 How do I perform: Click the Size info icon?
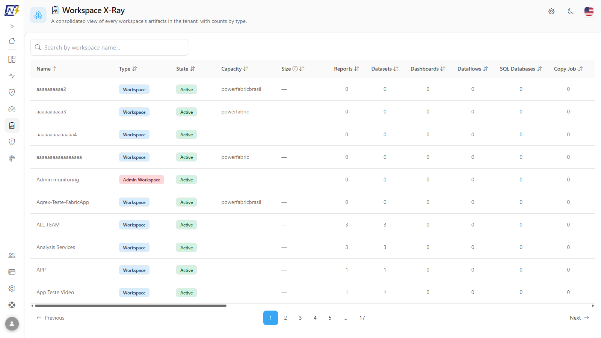click(x=295, y=69)
